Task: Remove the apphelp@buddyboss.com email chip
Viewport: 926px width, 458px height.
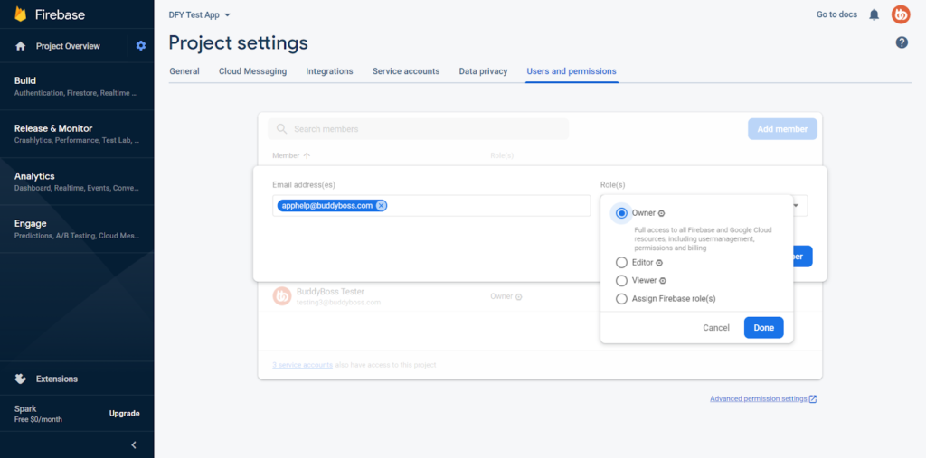Action: click(x=381, y=206)
